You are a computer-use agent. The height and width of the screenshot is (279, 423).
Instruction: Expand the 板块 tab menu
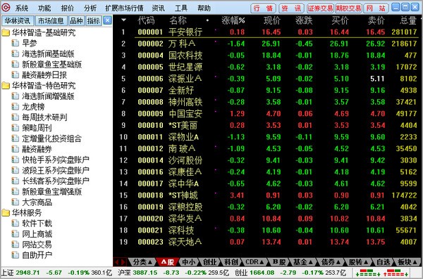(x=407, y=261)
